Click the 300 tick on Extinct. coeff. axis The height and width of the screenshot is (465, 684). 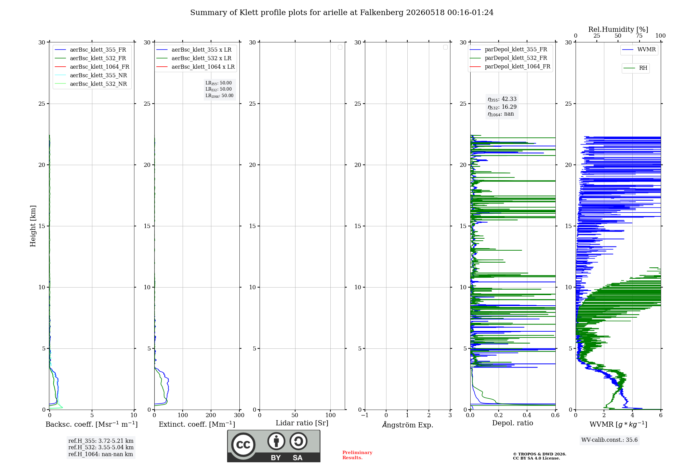(x=239, y=415)
